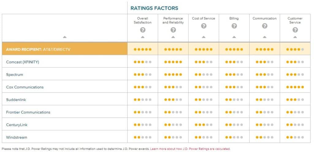This screenshot has height=152, width=314.
Task: Click the Ratings Factors heading
Action: tap(154, 8)
